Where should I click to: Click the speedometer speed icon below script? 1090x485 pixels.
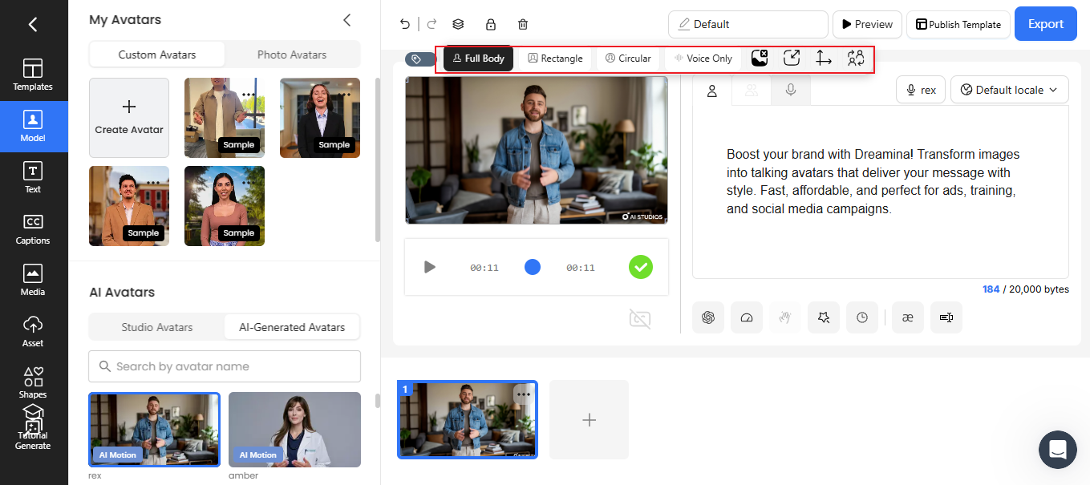[747, 317]
